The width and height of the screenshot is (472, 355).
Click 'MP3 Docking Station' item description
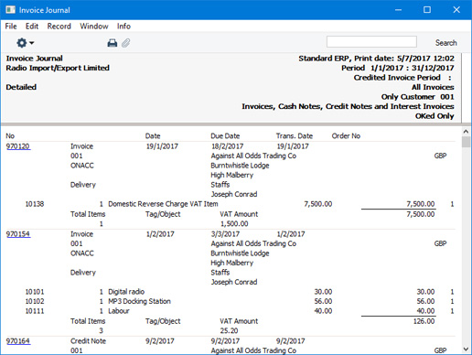[x=139, y=301]
